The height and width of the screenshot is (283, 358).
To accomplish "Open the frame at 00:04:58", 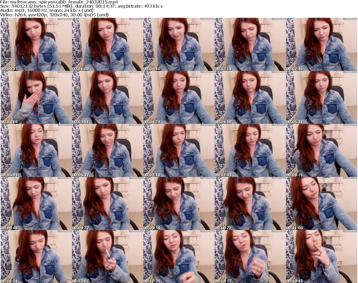I will click(x=250, y=97).
